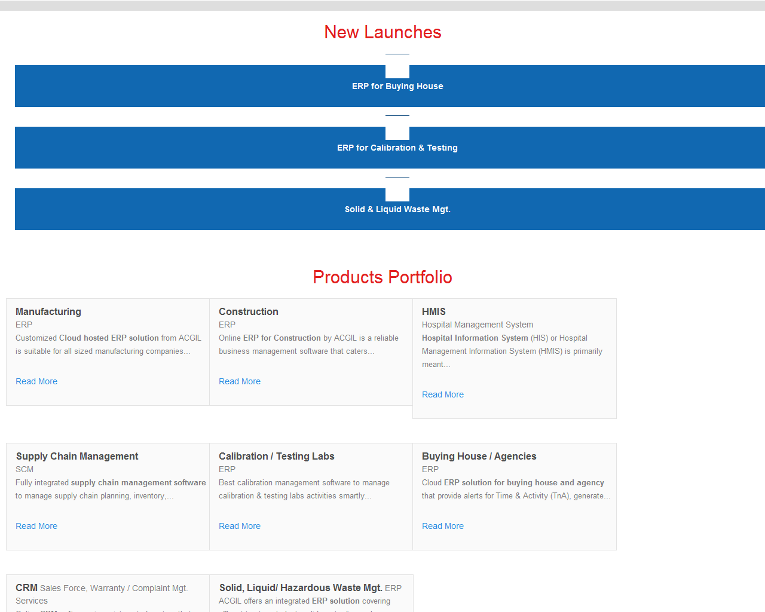Follow Read More for Supply Chain Management
This screenshot has width=765, height=612.
36,526
